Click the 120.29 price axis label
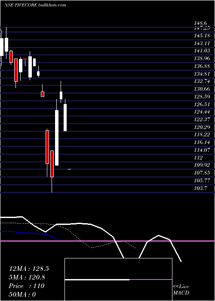 tap(202, 127)
